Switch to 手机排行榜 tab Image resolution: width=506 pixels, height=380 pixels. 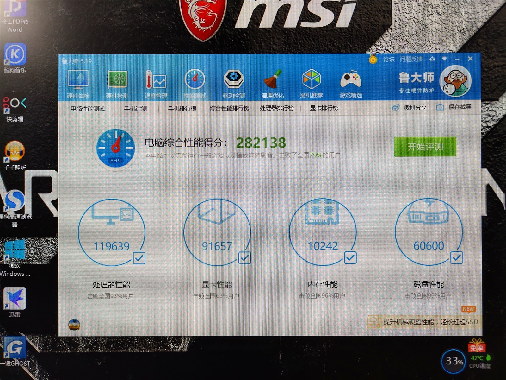pyautogui.click(x=182, y=109)
